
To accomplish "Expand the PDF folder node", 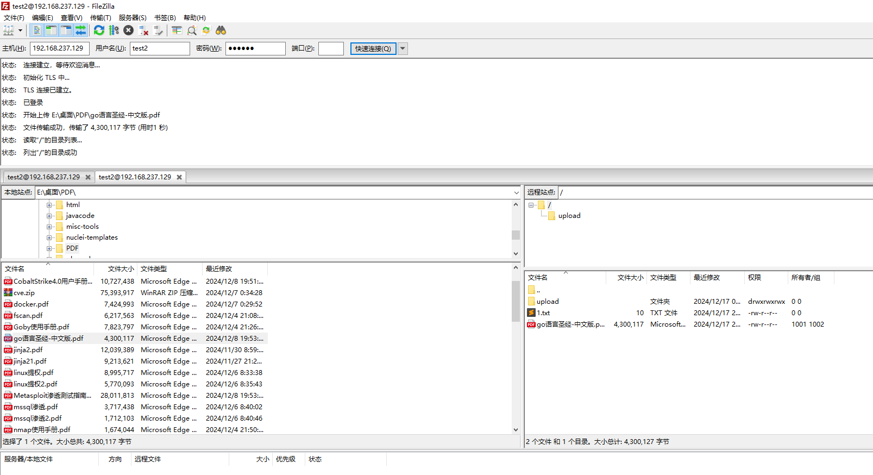I will 49,248.
